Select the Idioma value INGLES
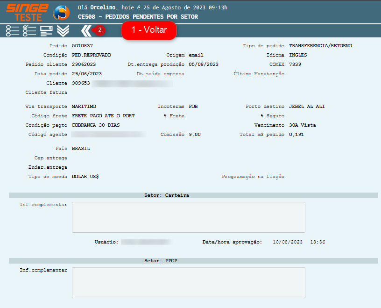Image resolution: width=381 pixels, height=308 pixels. [298, 55]
